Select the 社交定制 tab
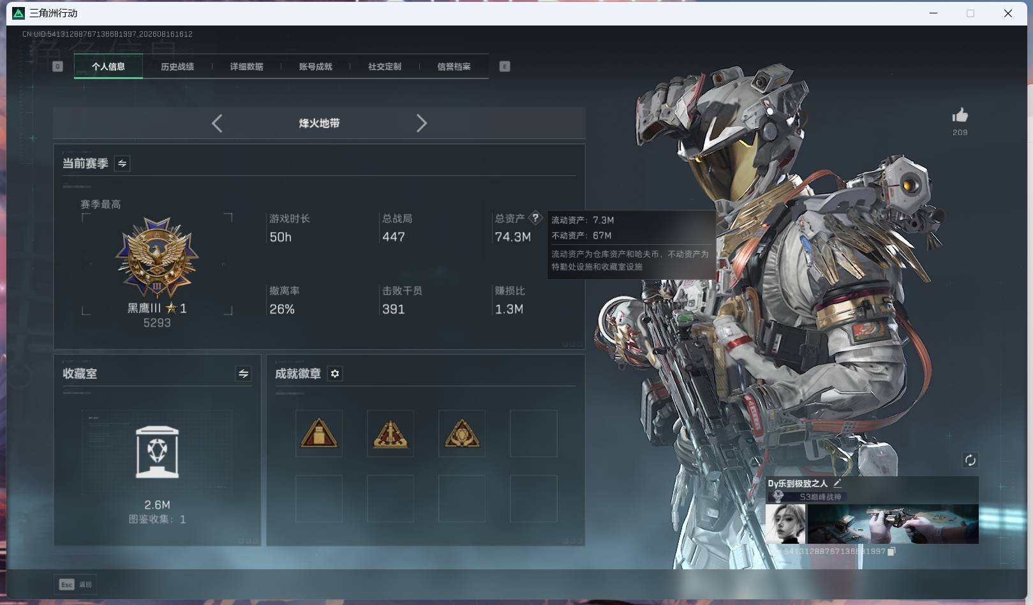1033x605 pixels. (385, 66)
